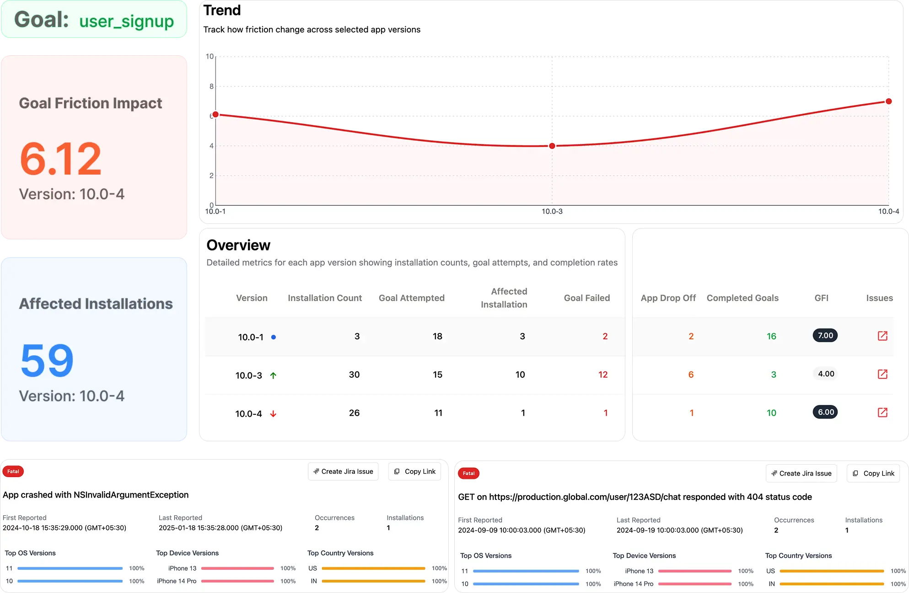Click the user_signup goal label

[127, 21]
